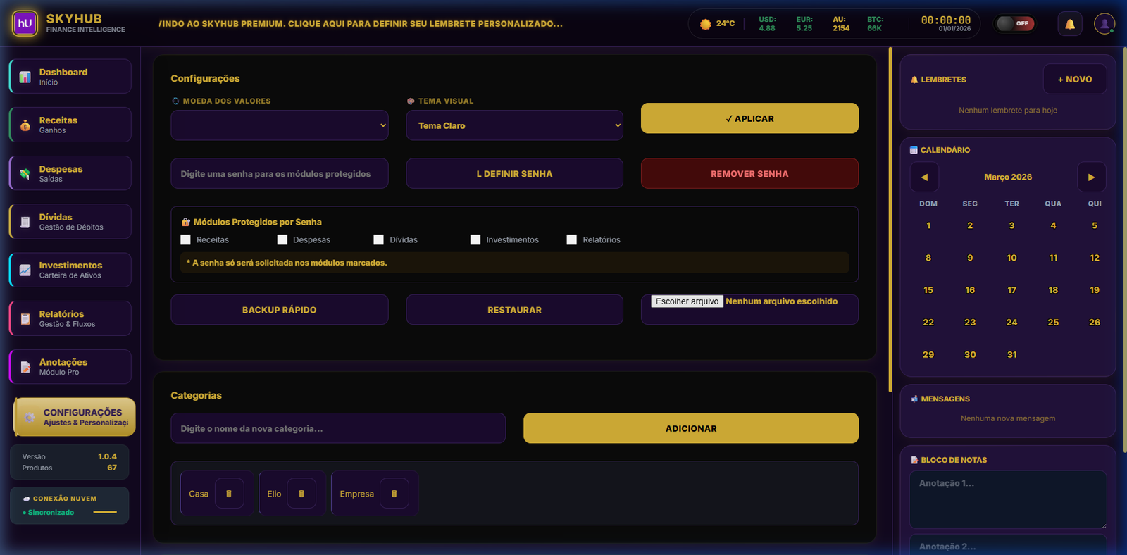Enable password protection for Investimentos
This screenshot has height=555, width=1127.
475,240
